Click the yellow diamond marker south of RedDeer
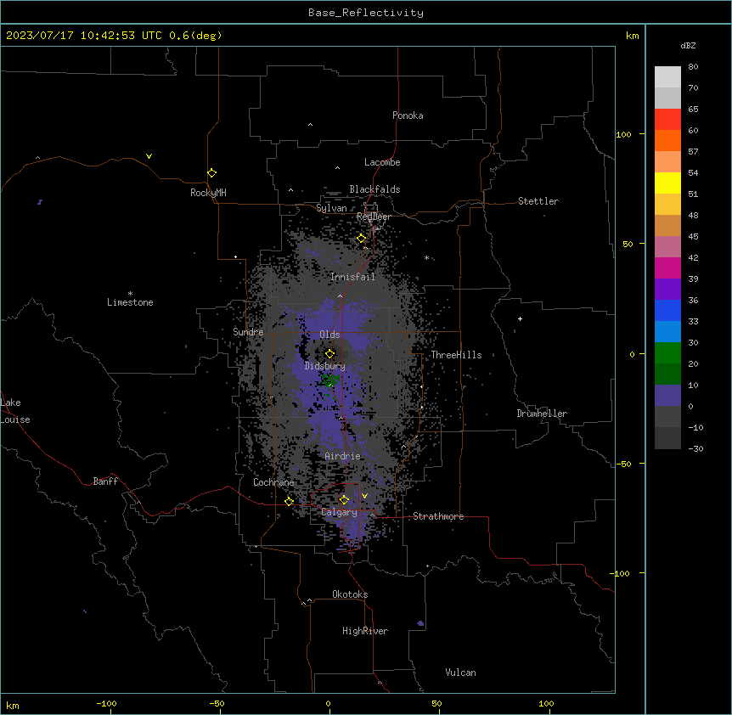This screenshot has width=732, height=715. click(x=362, y=239)
